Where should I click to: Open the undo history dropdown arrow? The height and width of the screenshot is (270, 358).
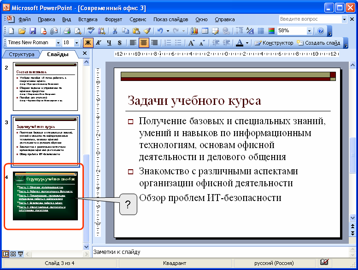[x=168, y=31]
